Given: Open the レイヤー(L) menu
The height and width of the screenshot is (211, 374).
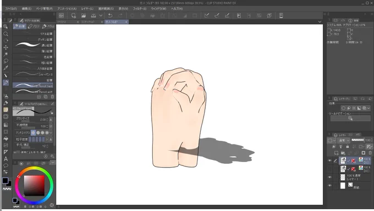Looking at the screenshot, I should [87, 9].
